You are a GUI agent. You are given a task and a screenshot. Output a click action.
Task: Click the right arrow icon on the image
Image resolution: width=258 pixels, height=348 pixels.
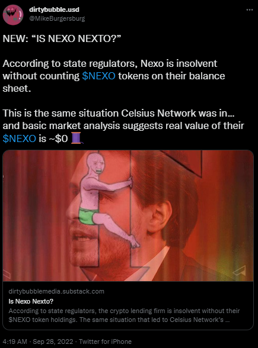(240, 271)
